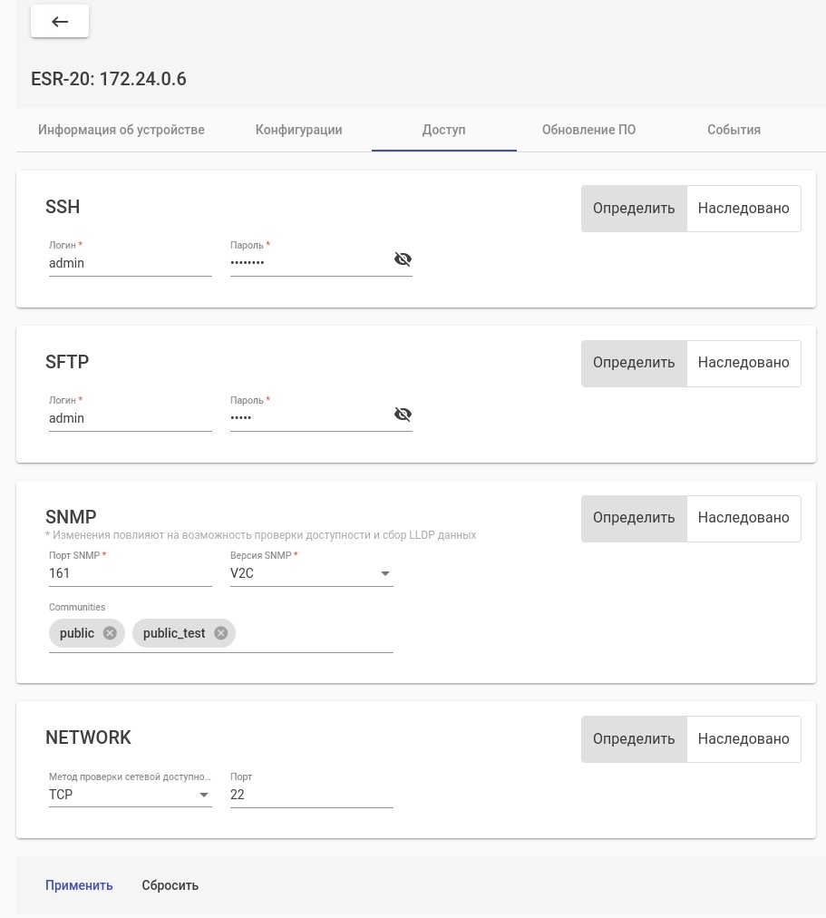Set SSH access to inherited (Наследовано)
Viewport: 826px width, 918px height.
743,208
